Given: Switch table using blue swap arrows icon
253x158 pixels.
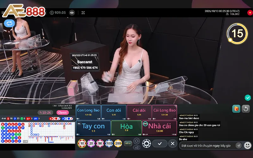Looking at the screenshot, I should click(9, 23).
